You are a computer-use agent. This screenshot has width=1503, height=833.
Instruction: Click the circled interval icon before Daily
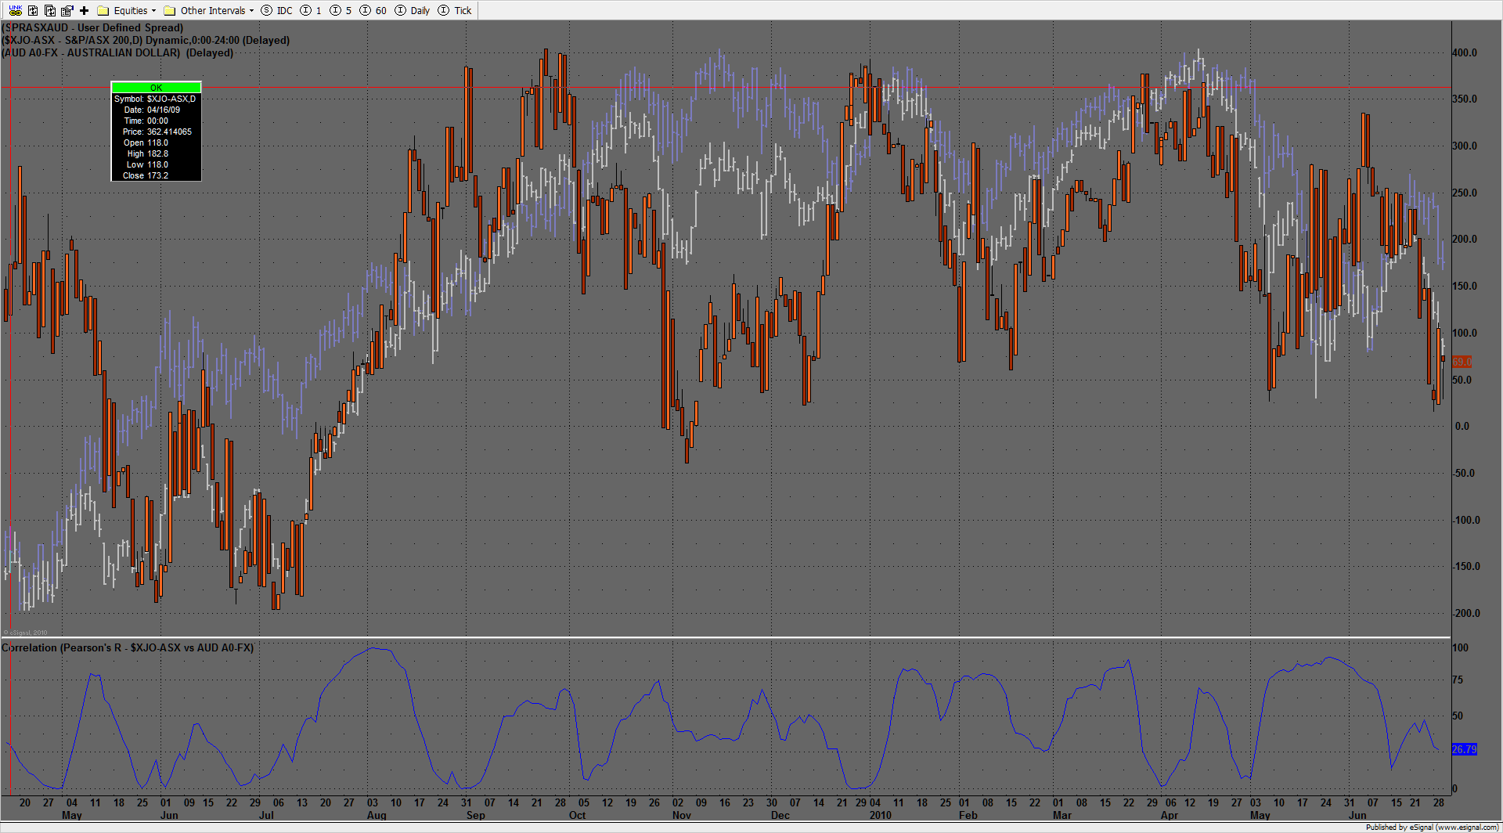point(400,10)
